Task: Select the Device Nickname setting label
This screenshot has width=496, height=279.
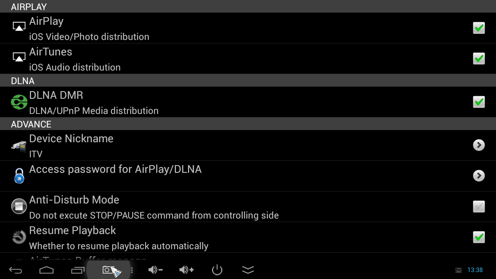Action: 71,139
